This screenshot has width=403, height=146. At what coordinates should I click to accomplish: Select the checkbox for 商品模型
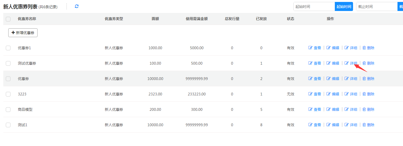coord(8,109)
